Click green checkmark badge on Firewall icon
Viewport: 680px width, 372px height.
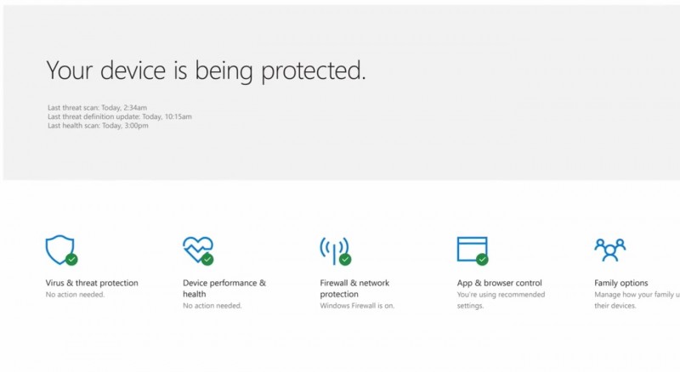(x=345, y=260)
